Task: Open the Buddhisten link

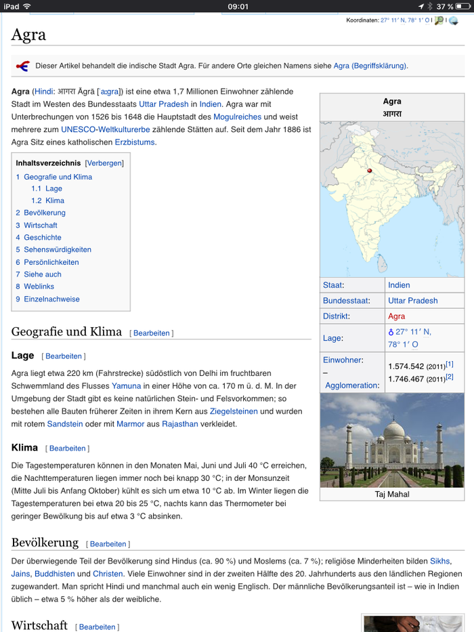Action: click(x=55, y=574)
